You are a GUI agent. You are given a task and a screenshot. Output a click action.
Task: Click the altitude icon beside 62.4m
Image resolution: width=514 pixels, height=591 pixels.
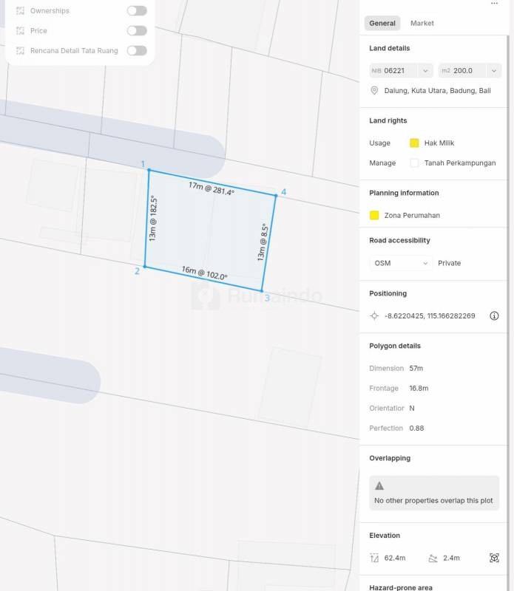pyautogui.click(x=374, y=558)
